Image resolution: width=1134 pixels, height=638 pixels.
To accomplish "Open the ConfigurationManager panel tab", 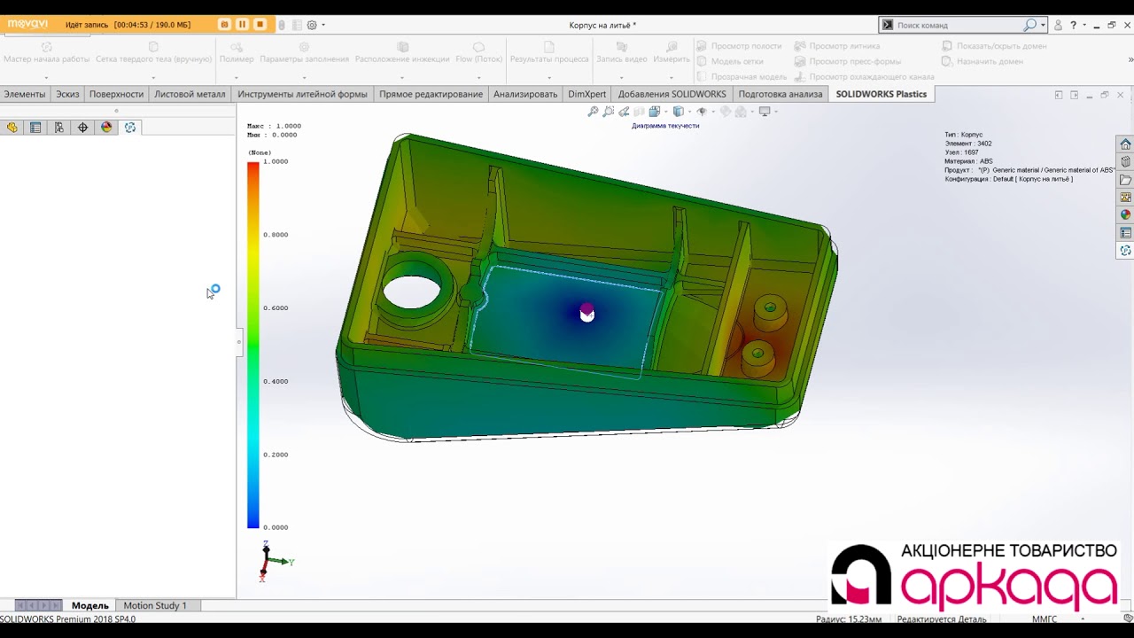I will (59, 128).
